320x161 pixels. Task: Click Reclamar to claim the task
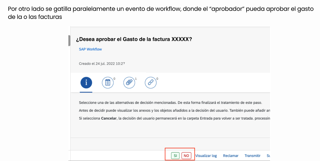coord(230,156)
